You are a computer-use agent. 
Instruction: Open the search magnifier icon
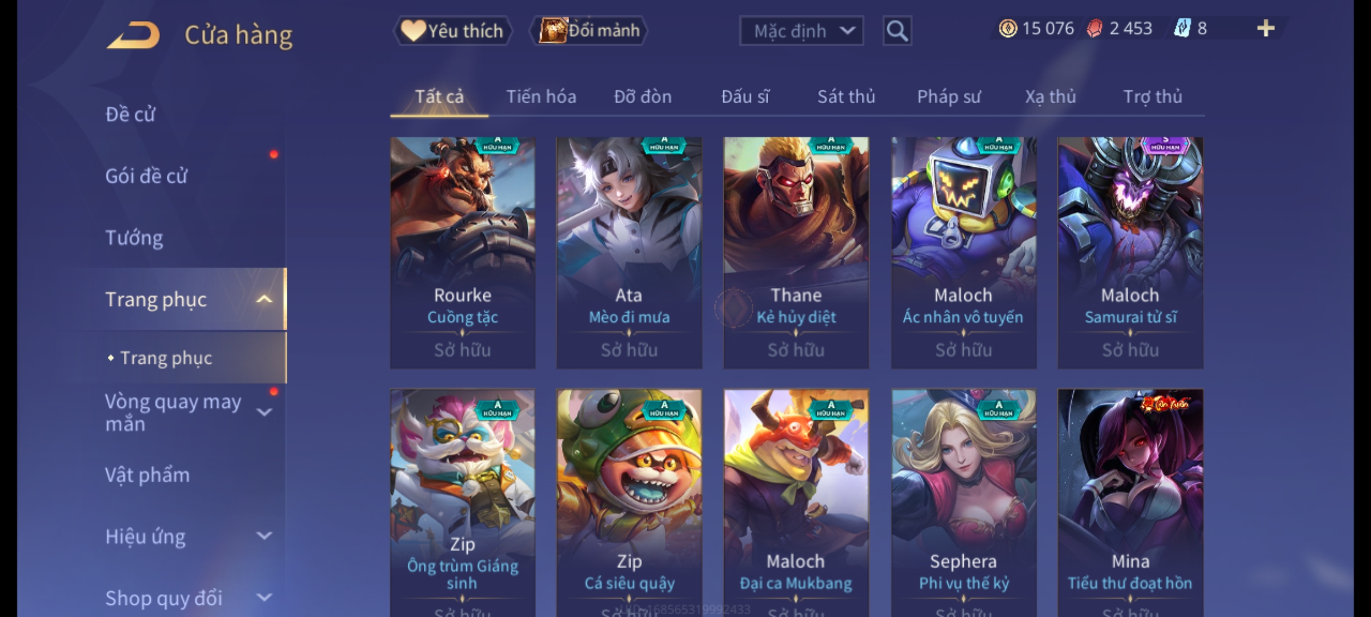(897, 31)
